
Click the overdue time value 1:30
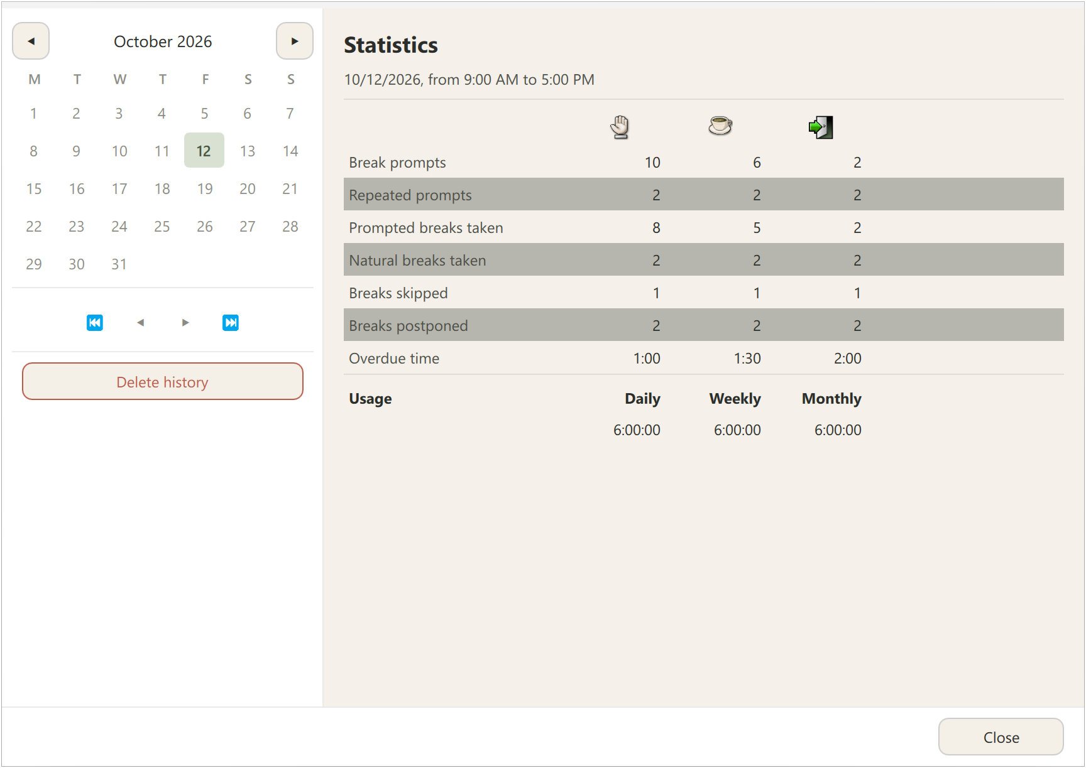(x=747, y=359)
